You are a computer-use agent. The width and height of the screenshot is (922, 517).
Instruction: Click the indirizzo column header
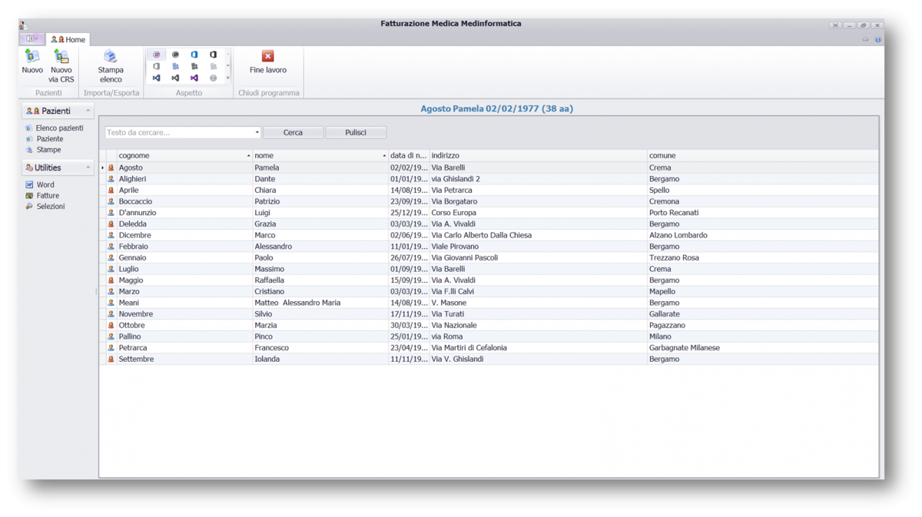538,156
